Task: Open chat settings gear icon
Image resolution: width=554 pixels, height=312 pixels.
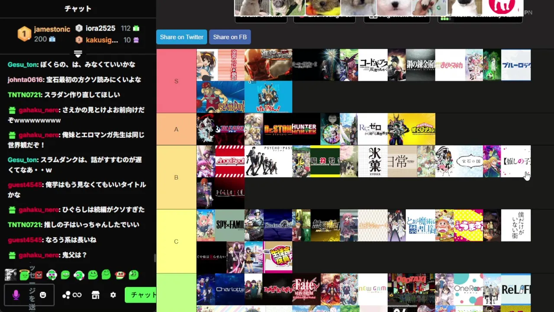Action: pyautogui.click(x=113, y=295)
